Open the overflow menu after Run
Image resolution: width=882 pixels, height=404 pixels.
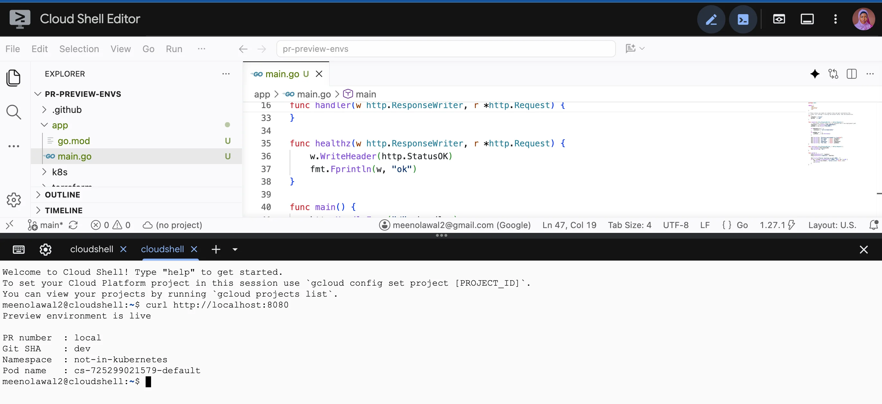coord(201,49)
